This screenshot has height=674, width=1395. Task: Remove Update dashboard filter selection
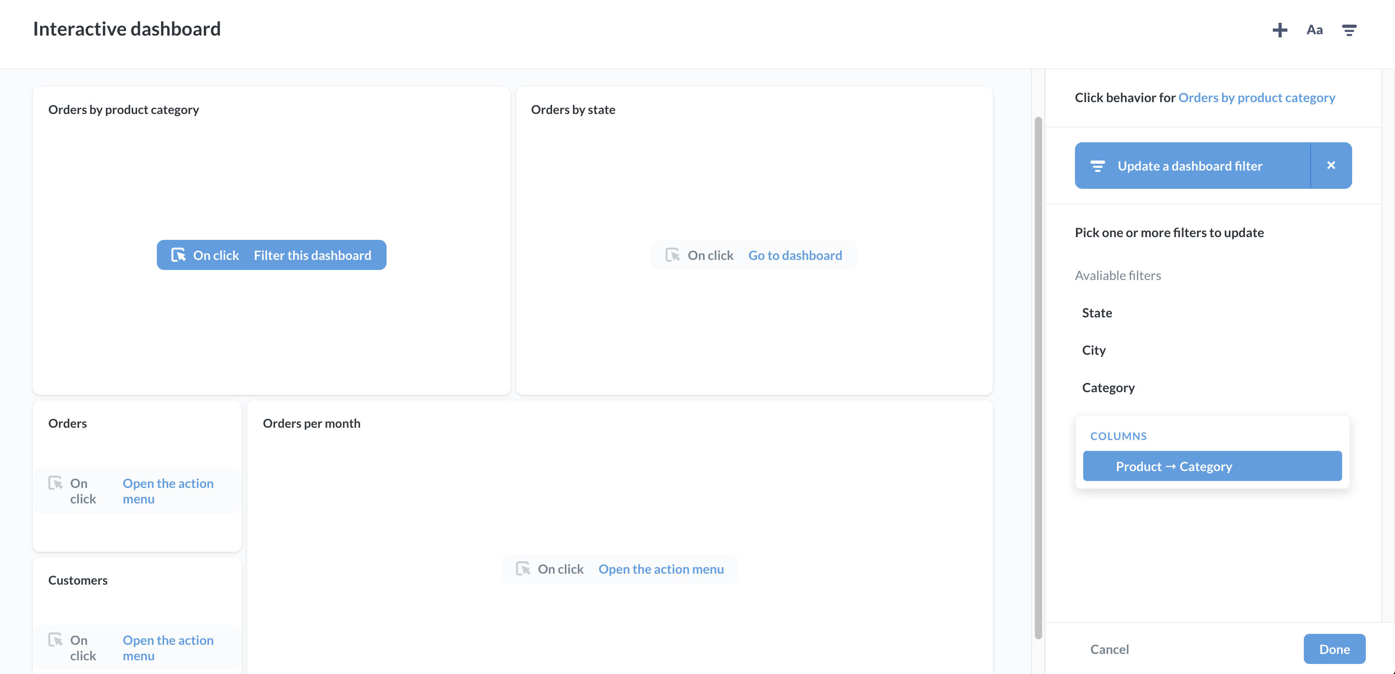(x=1332, y=166)
